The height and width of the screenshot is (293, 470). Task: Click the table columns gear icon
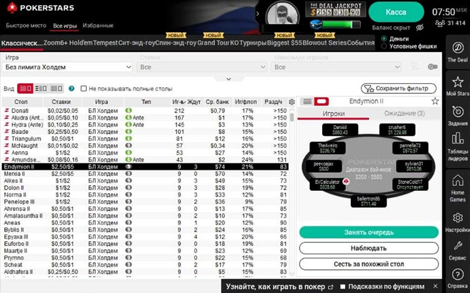291,102
